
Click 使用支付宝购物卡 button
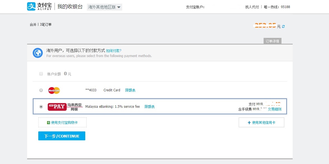pyautogui.click(x=62, y=123)
